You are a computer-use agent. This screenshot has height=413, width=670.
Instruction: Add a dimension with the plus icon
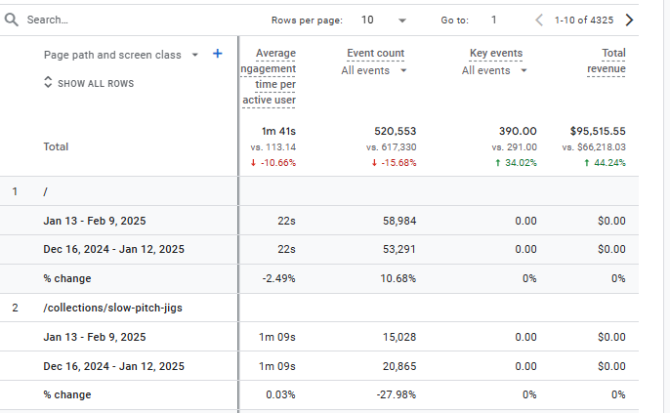[217, 55]
